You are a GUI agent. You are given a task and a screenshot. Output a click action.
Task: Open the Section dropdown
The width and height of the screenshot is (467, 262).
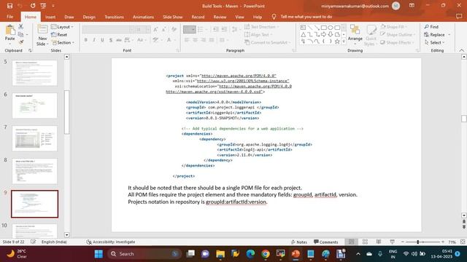63,42
